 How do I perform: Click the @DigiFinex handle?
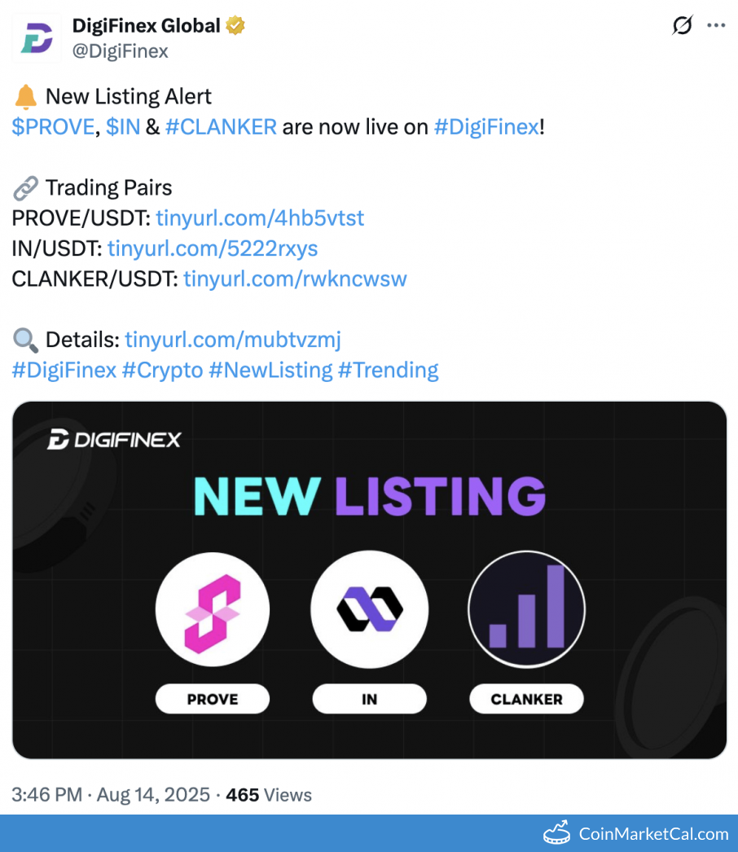[121, 51]
